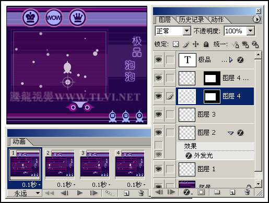Hide 图层 1 layer

(158, 169)
